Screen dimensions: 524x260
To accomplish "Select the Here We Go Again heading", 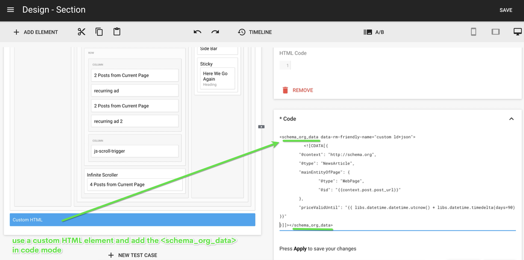I will click(x=218, y=78).
